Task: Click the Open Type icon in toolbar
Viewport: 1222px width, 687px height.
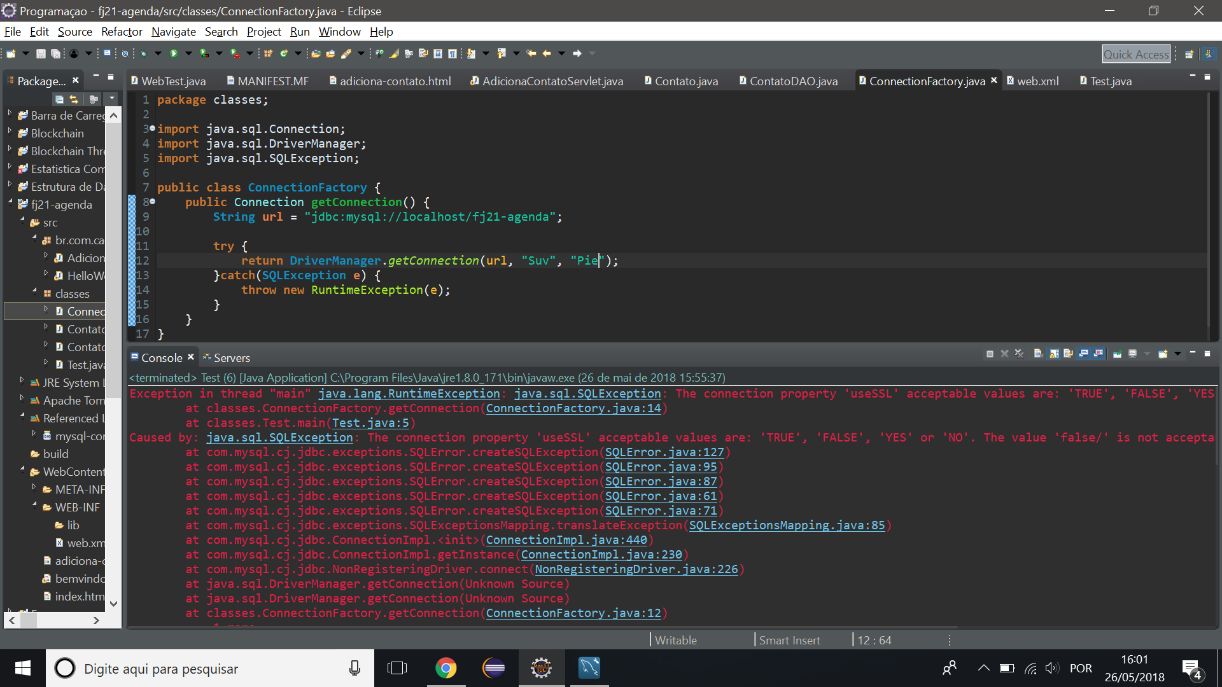Action: 316,53
